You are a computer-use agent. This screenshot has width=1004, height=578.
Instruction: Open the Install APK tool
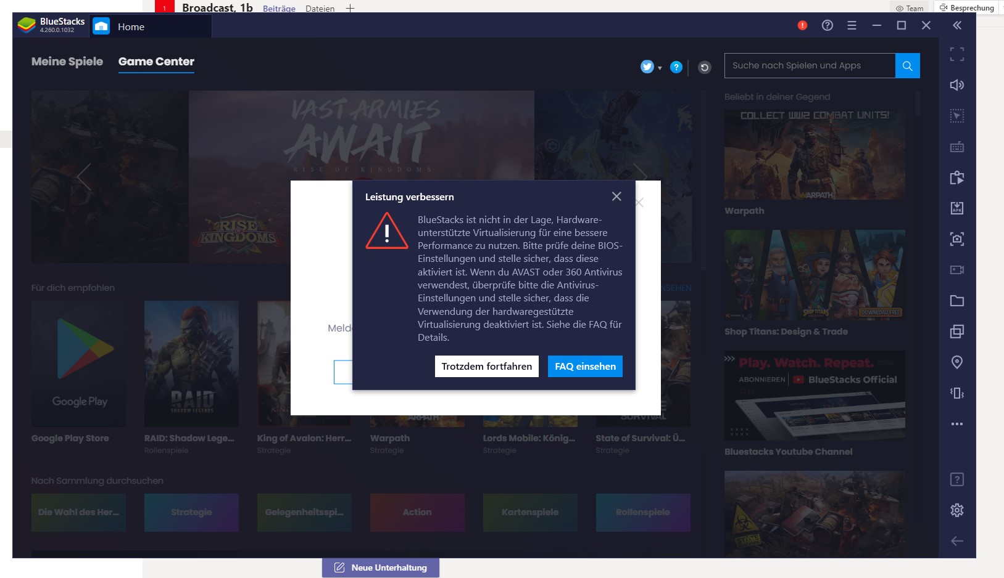[956, 208]
